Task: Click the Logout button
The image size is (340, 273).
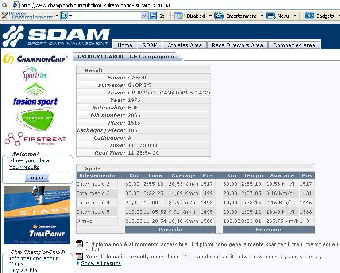Action: point(37,178)
